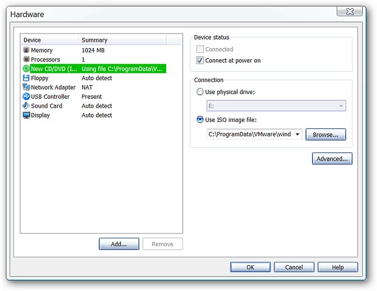The height and width of the screenshot is (291, 377).
Task: Select the Display device label
Action: 40,115
